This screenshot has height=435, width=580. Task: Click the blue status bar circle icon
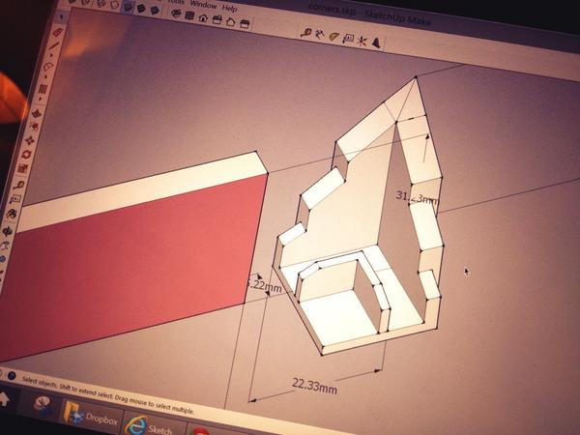(13, 376)
